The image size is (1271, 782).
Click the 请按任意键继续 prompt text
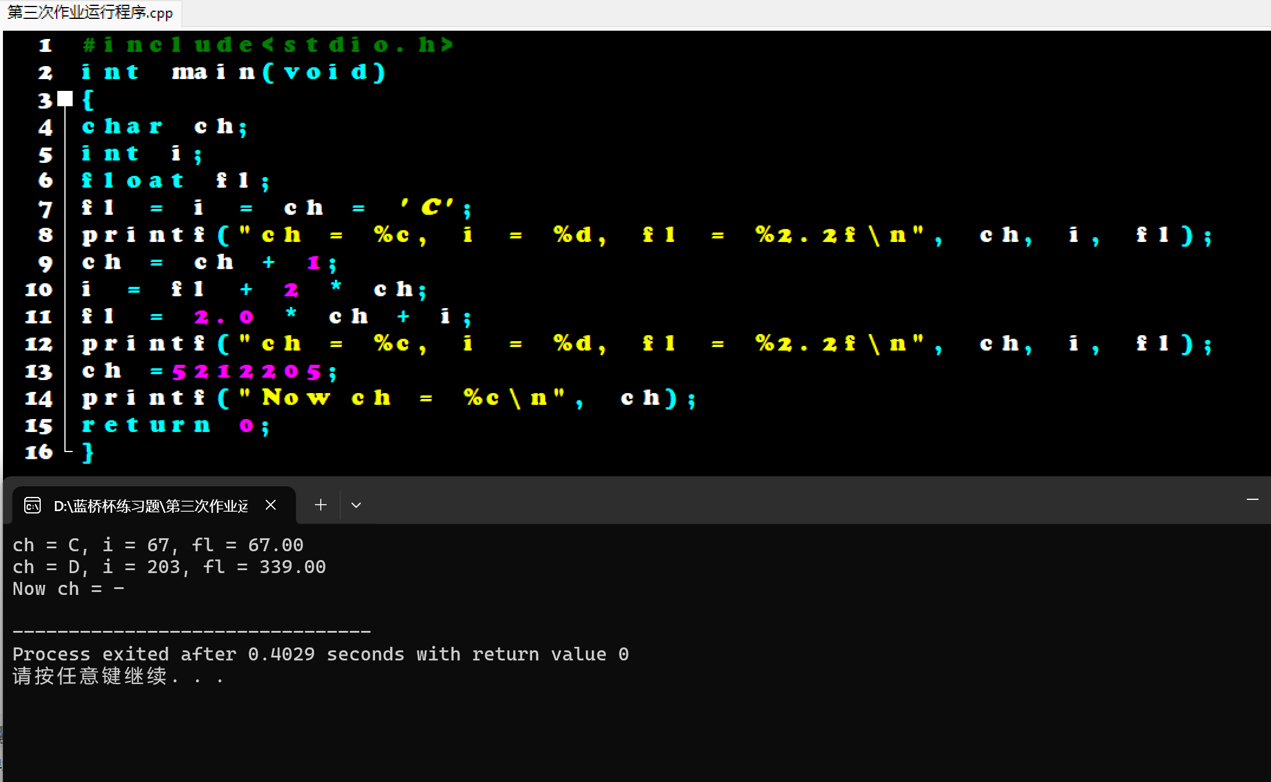pos(90,676)
